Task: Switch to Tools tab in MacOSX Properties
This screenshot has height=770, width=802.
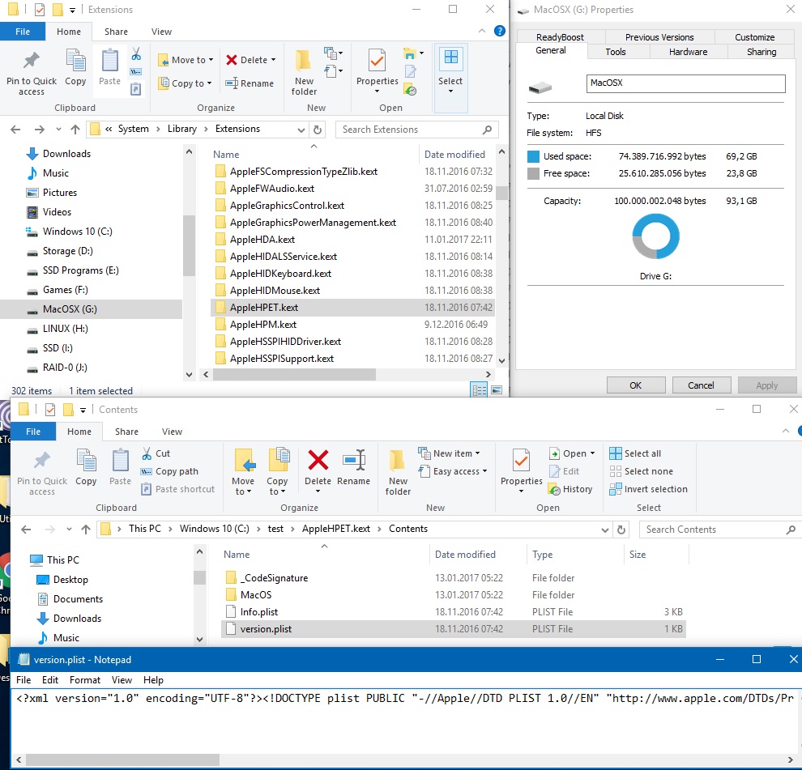Action: pyautogui.click(x=616, y=52)
